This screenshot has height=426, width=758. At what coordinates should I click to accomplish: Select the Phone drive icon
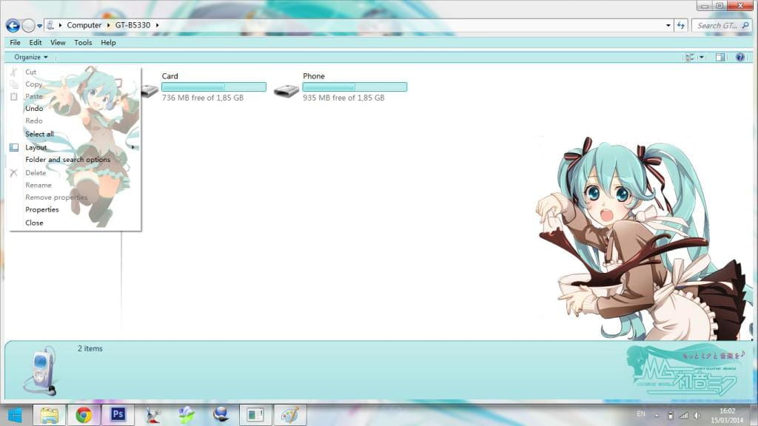(x=286, y=90)
